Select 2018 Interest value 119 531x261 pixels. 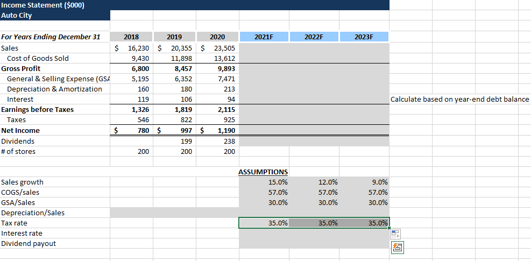pos(131,100)
